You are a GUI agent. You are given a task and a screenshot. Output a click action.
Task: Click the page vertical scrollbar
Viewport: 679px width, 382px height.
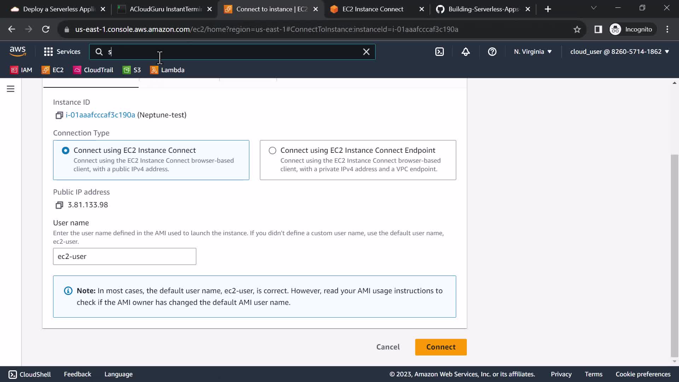click(x=674, y=255)
